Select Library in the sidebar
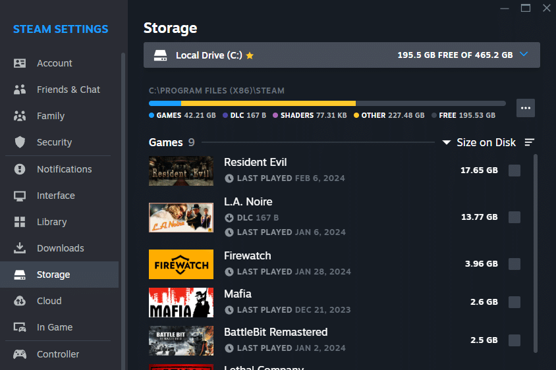Screen dimensions: 556x370 59,222
